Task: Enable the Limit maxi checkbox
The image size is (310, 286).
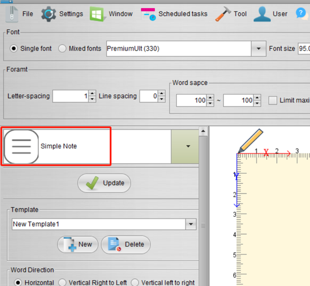Action: tap(273, 101)
